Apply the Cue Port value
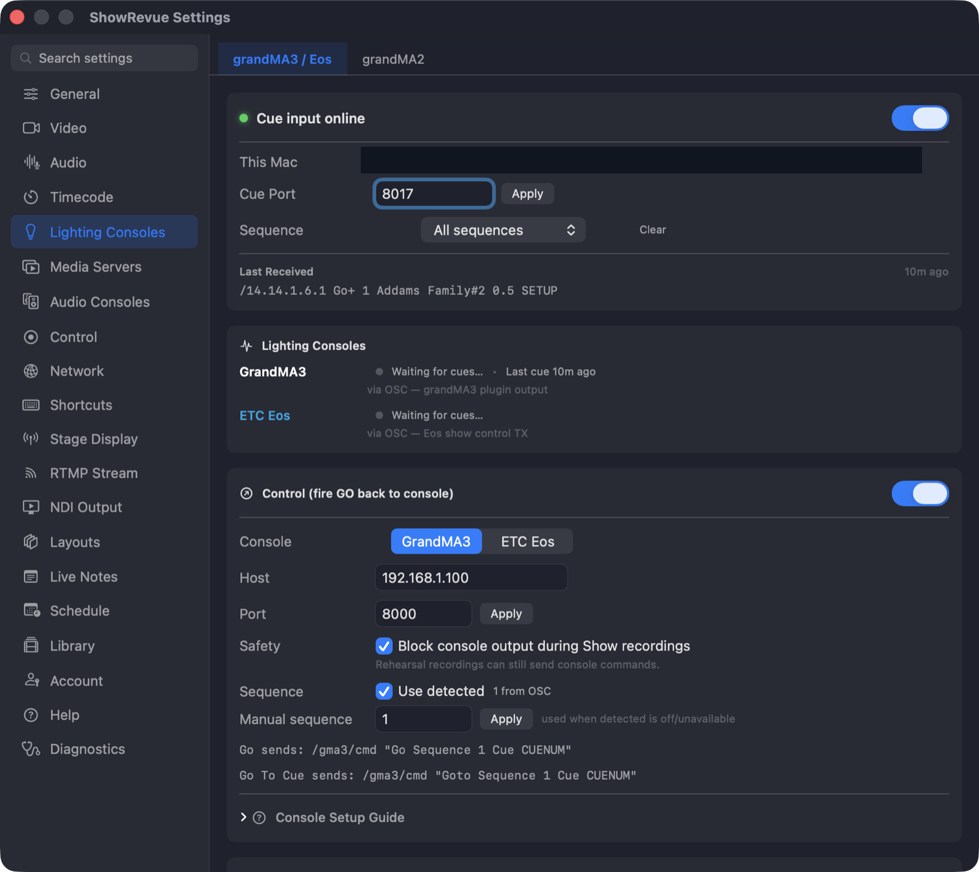 click(x=528, y=194)
